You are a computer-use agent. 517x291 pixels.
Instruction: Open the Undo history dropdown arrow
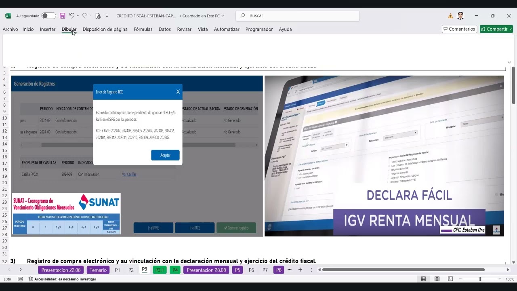click(78, 16)
